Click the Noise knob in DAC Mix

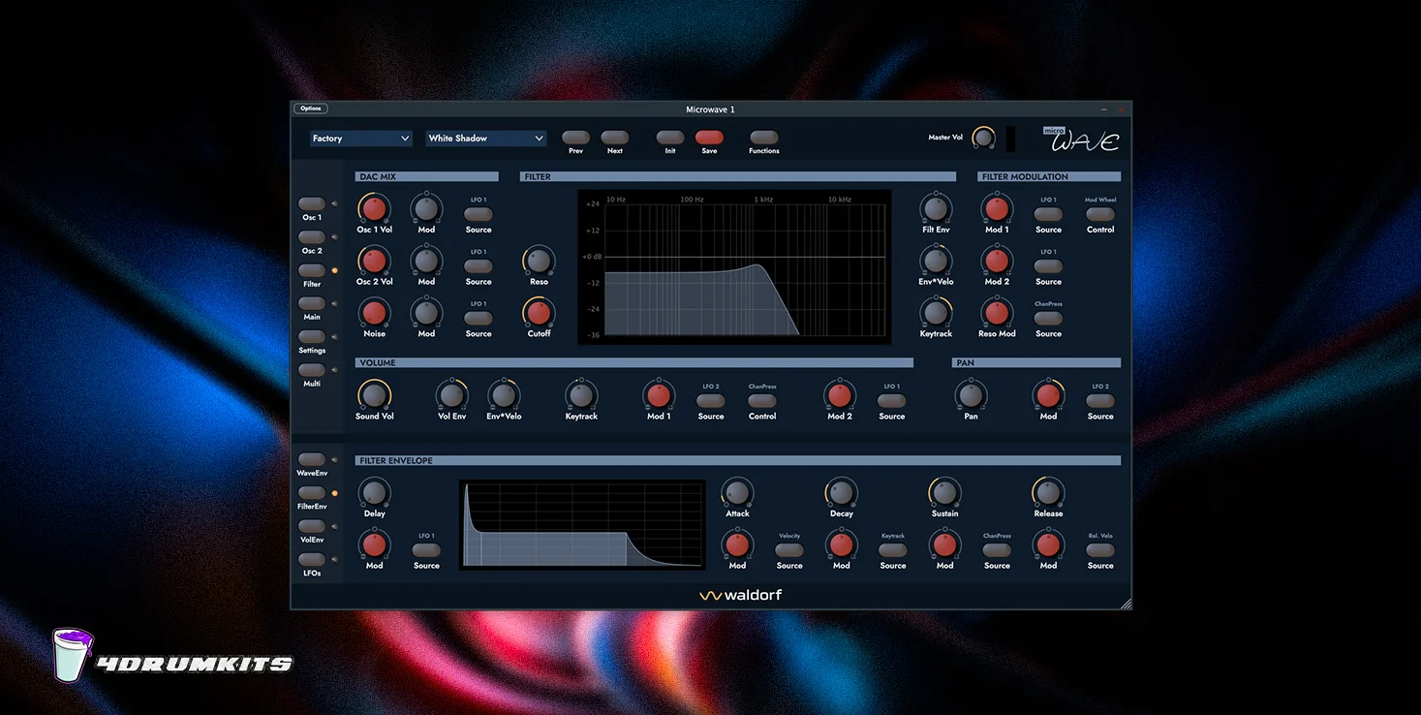click(374, 313)
